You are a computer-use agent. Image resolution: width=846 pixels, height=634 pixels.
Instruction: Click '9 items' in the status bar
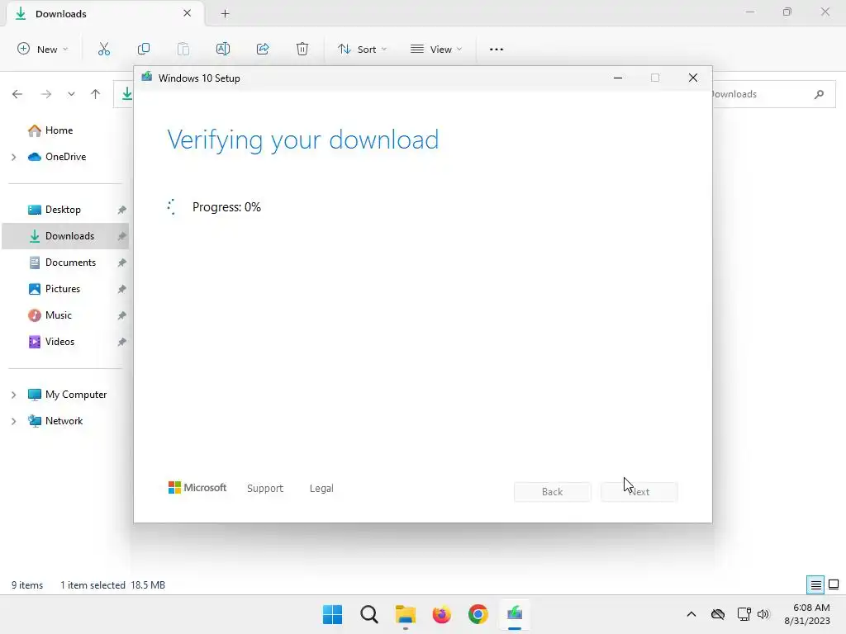pos(27,585)
